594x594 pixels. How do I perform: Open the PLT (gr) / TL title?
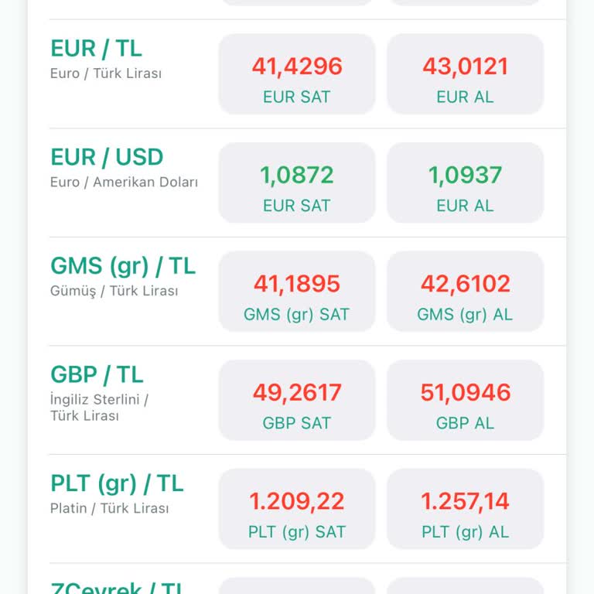(x=117, y=484)
